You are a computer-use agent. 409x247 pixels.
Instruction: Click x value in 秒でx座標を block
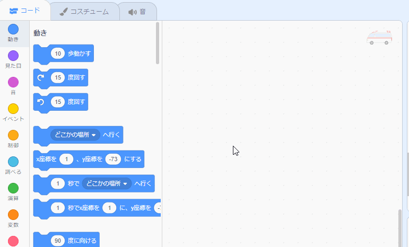pyautogui.click(x=109, y=208)
